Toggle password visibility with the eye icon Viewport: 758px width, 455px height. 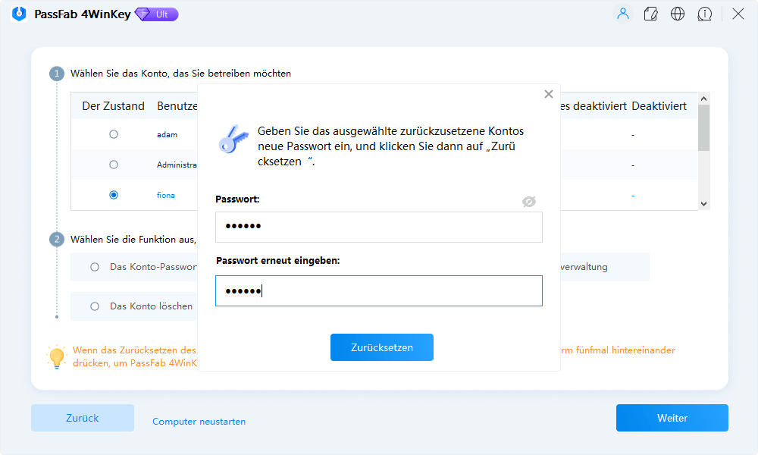click(529, 201)
